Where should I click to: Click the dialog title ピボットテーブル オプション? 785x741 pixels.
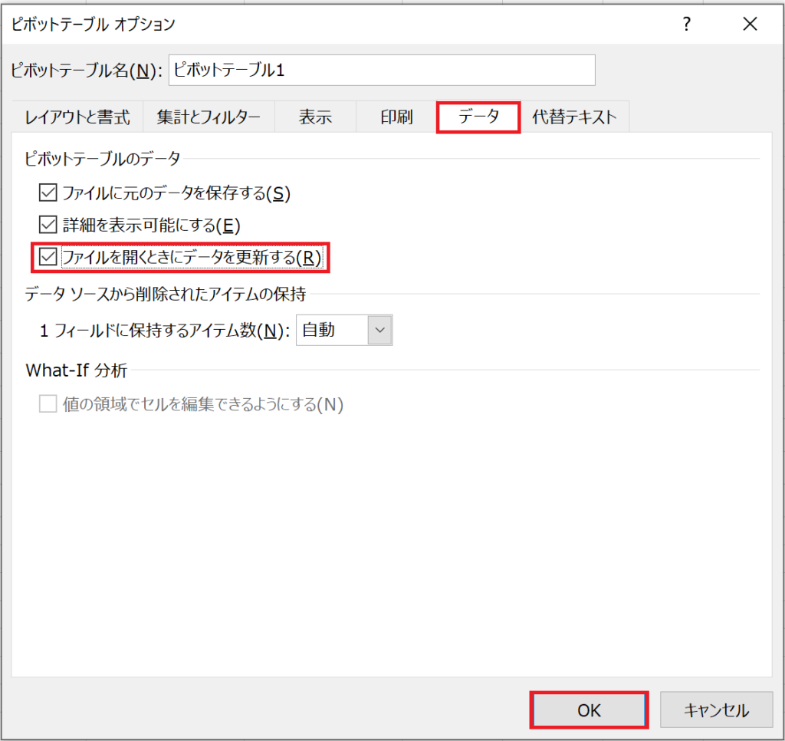(93, 24)
